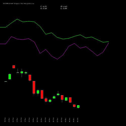Click the 11 Nov date label
Screen dimensions: 126x126
click(9, 120)
